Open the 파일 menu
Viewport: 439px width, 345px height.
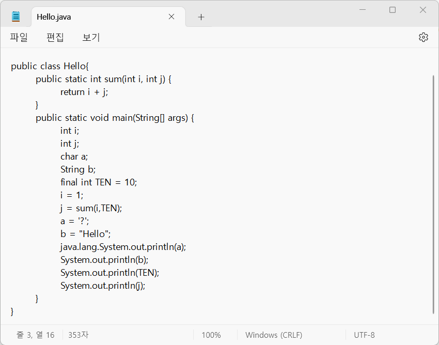point(19,37)
